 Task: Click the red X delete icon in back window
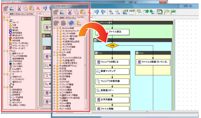coord(38,8)
